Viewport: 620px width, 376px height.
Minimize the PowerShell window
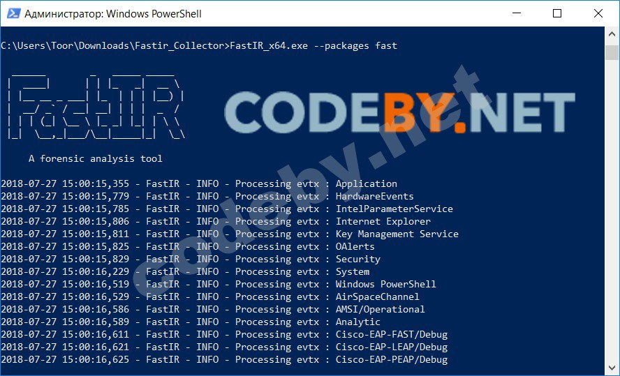[516, 13]
